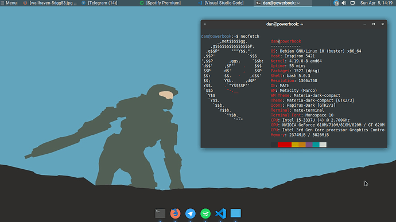
Task: Click the 'Papirus-Dark [GTK2/3]' icons text
Action: coord(311,106)
